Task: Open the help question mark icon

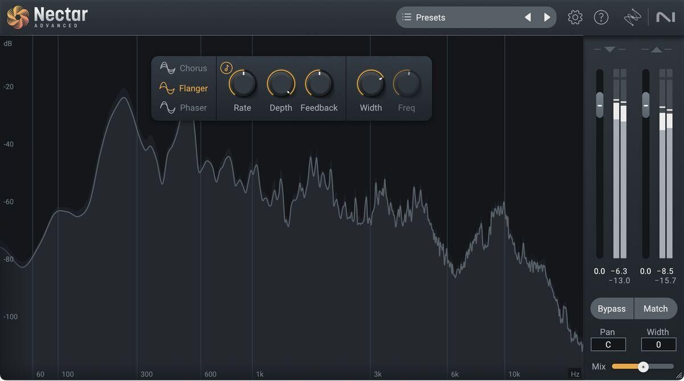Action: point(601,18)
